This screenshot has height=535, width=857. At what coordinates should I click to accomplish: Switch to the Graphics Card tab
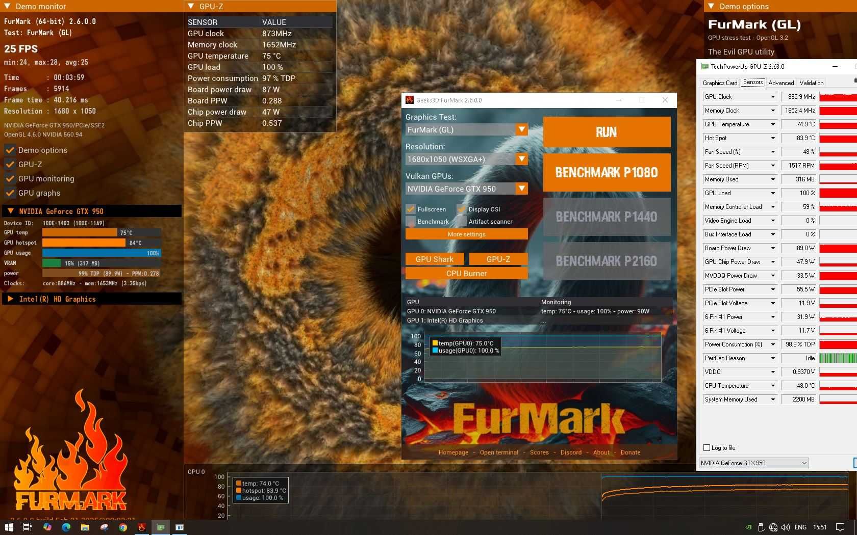pos(720,83)
